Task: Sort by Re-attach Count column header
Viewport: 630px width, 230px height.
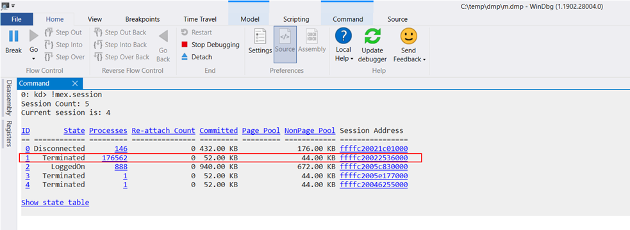Action: [163, 130]
